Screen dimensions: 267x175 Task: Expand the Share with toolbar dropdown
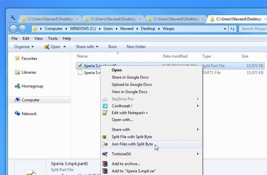point(87,47)
